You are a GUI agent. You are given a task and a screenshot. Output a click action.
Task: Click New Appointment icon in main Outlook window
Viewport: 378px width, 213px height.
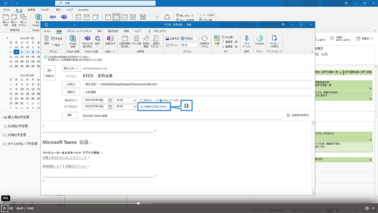pos(6,17)
